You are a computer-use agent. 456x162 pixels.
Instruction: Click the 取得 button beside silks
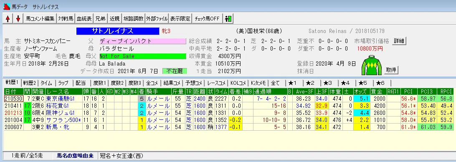point(391,70)
